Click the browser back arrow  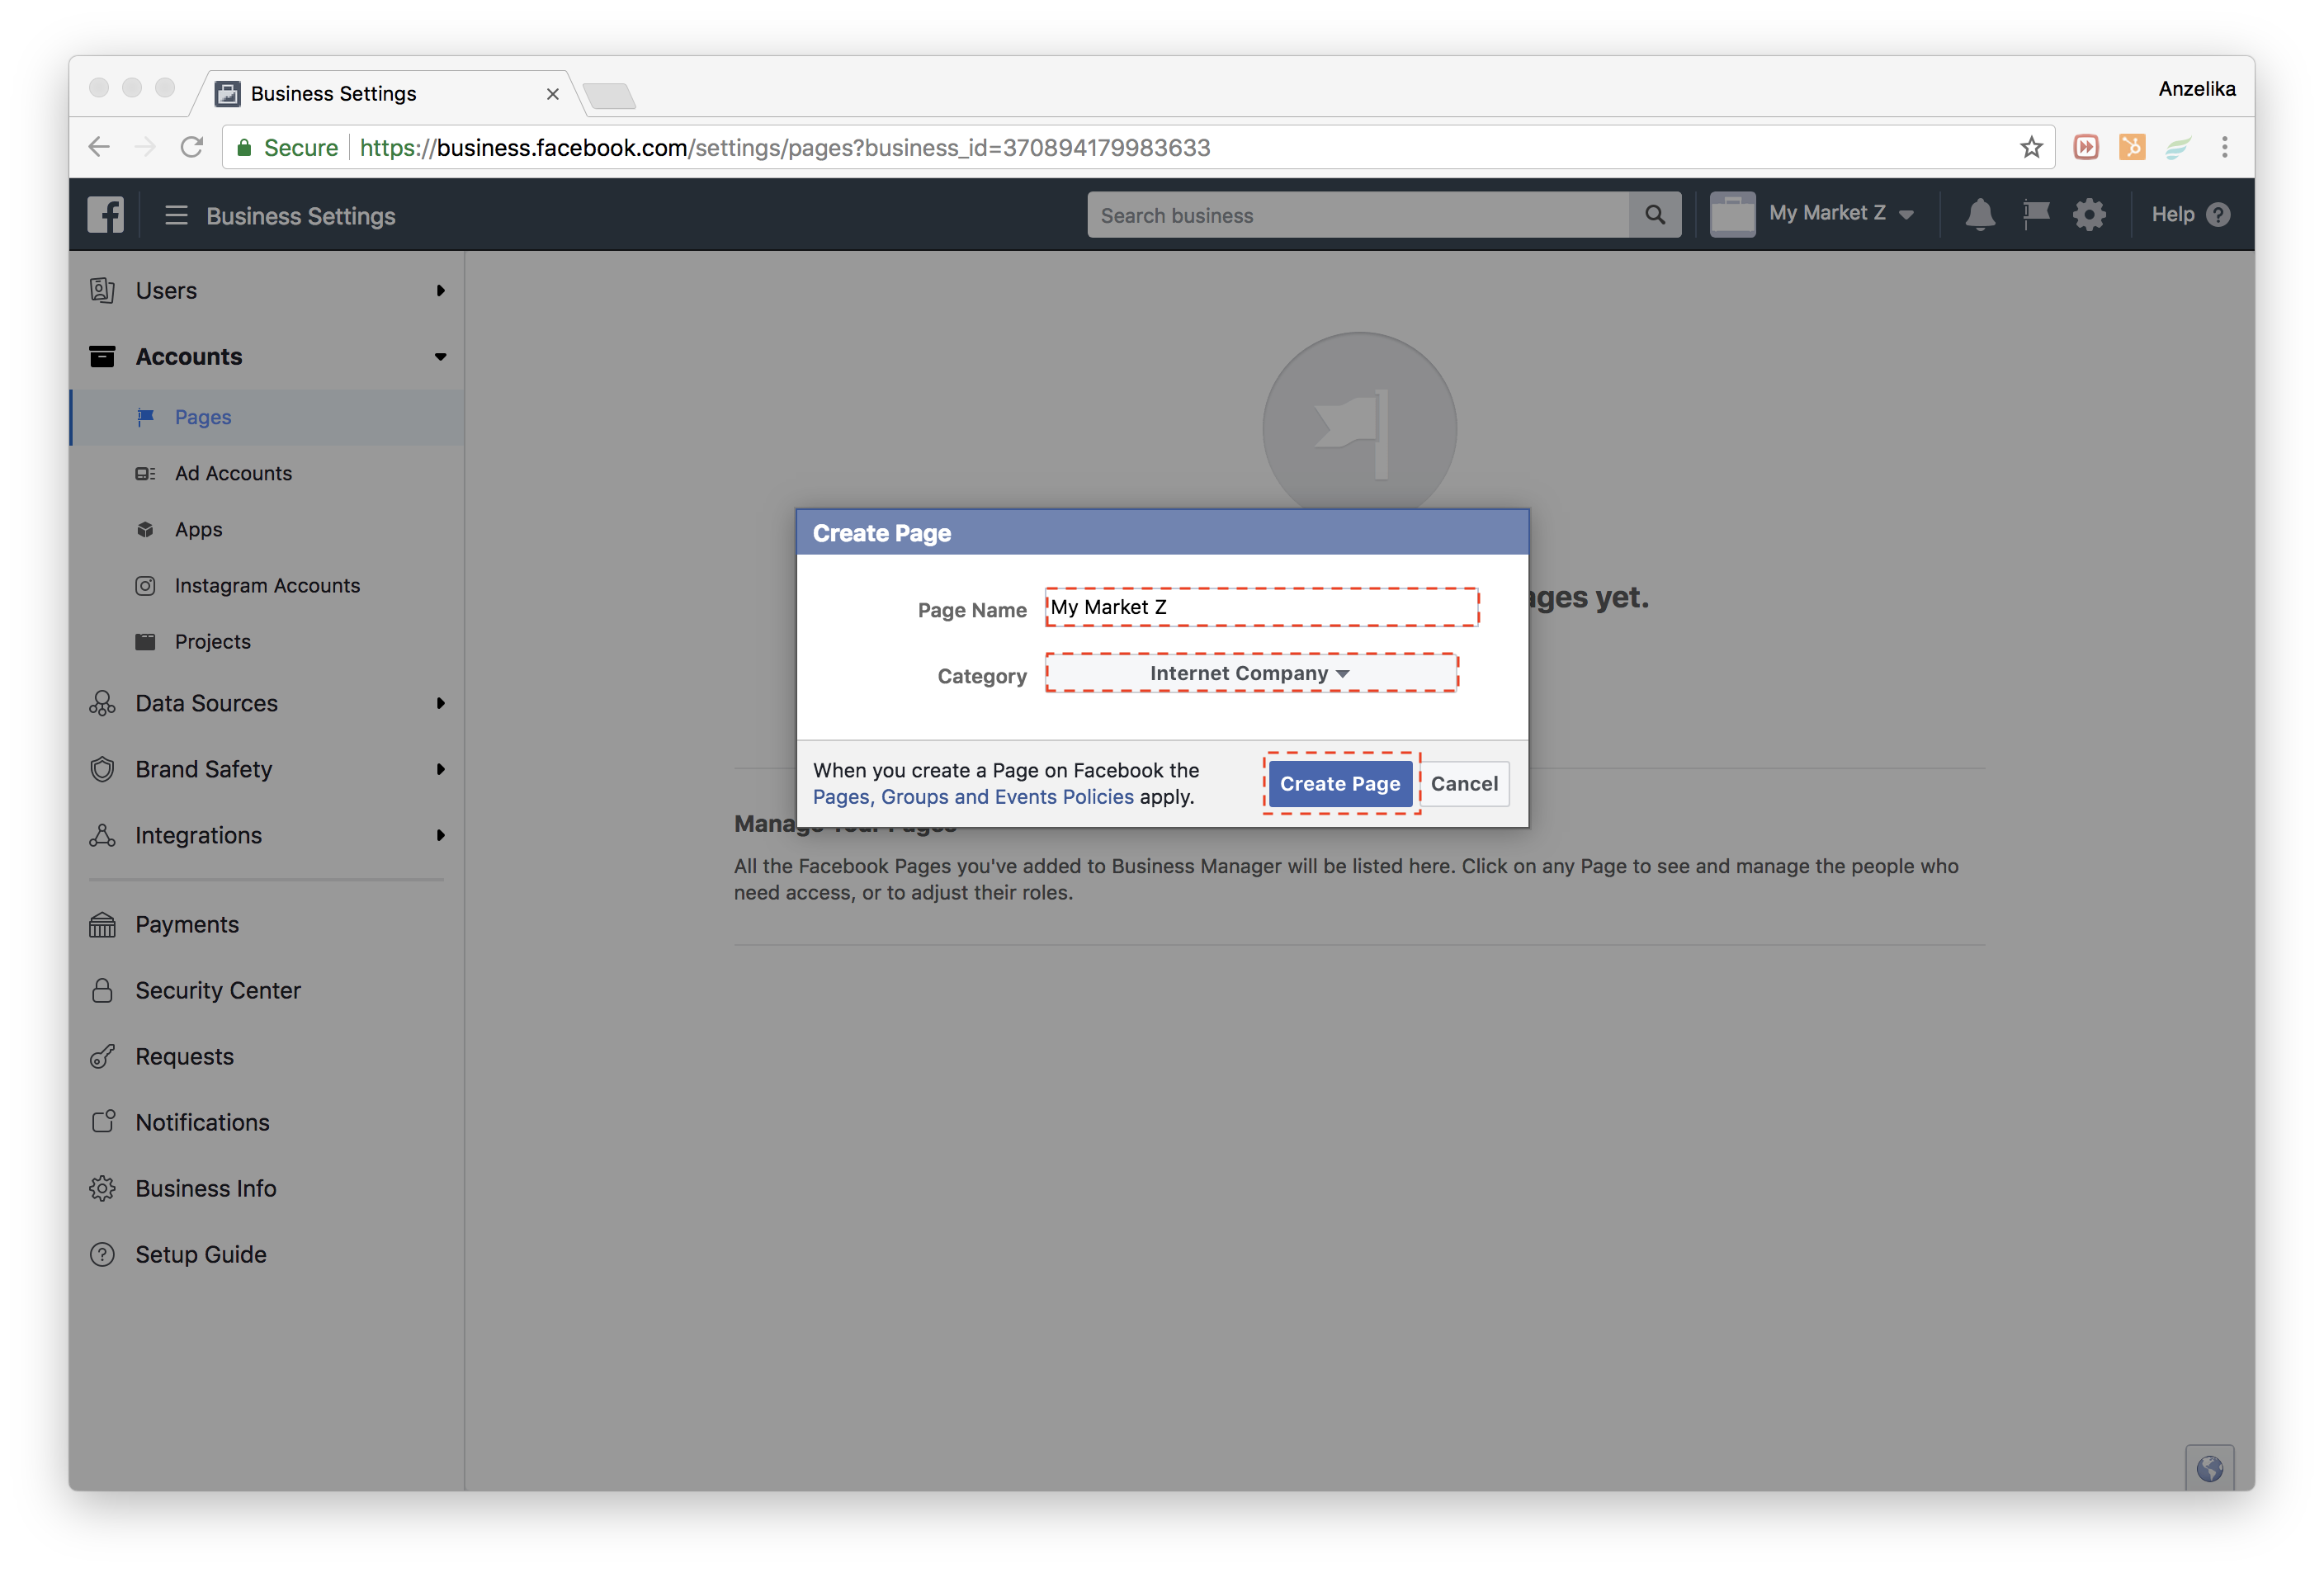(x=98, y=148)
